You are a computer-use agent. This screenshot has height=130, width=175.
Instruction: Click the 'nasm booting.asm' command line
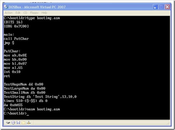pyautogui.click(x=32, y=109)
